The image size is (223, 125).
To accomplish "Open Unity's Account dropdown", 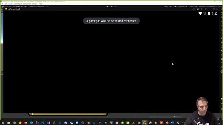I will pyautogui.click(x=183, y=7).
